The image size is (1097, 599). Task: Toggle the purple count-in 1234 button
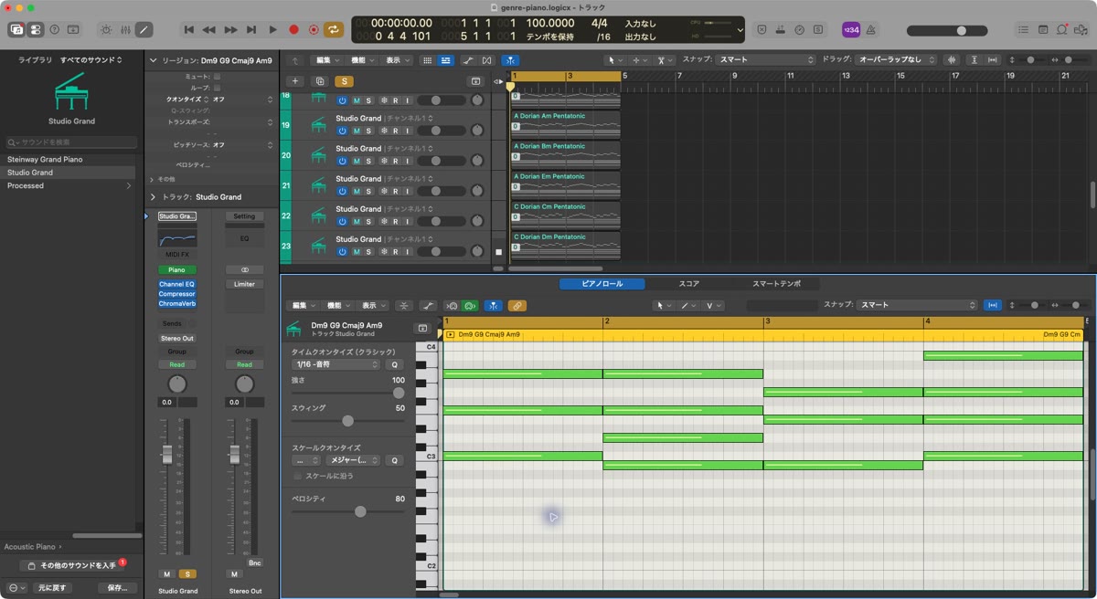click(851, 29)
